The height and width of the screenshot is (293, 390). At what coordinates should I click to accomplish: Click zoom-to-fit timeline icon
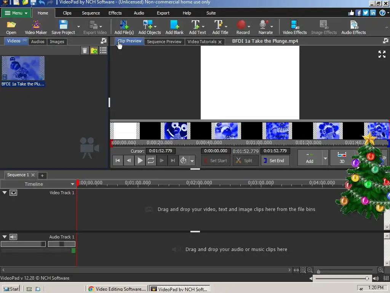[296, 270]
